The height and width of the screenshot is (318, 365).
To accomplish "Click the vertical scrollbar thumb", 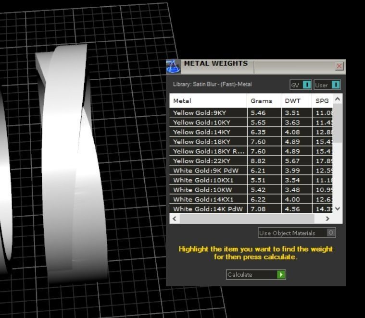I will pyautogui.click(x=338, y=123).
